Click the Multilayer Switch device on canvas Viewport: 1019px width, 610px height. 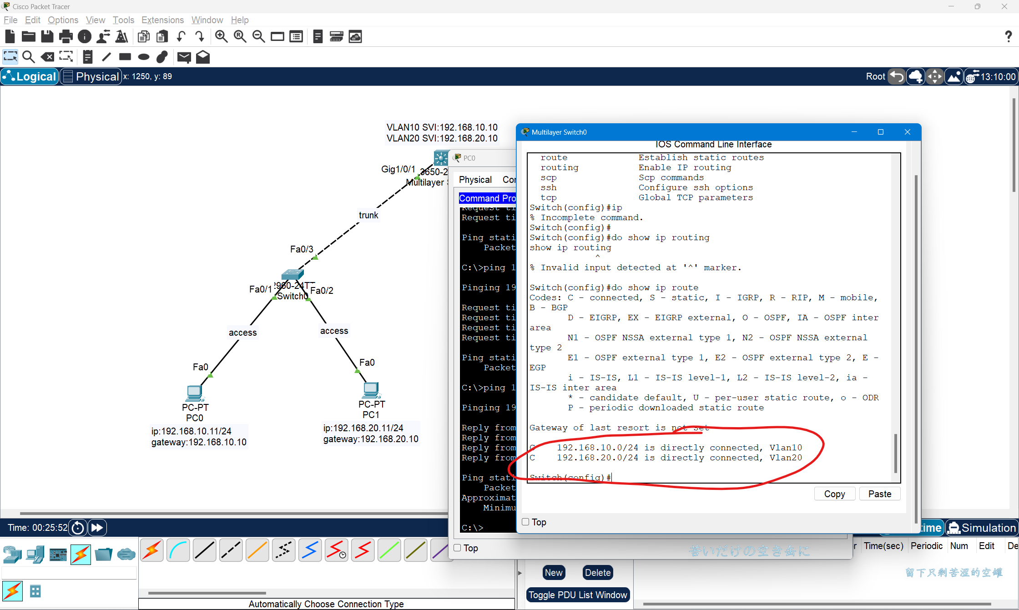click(x=440, y=158)
